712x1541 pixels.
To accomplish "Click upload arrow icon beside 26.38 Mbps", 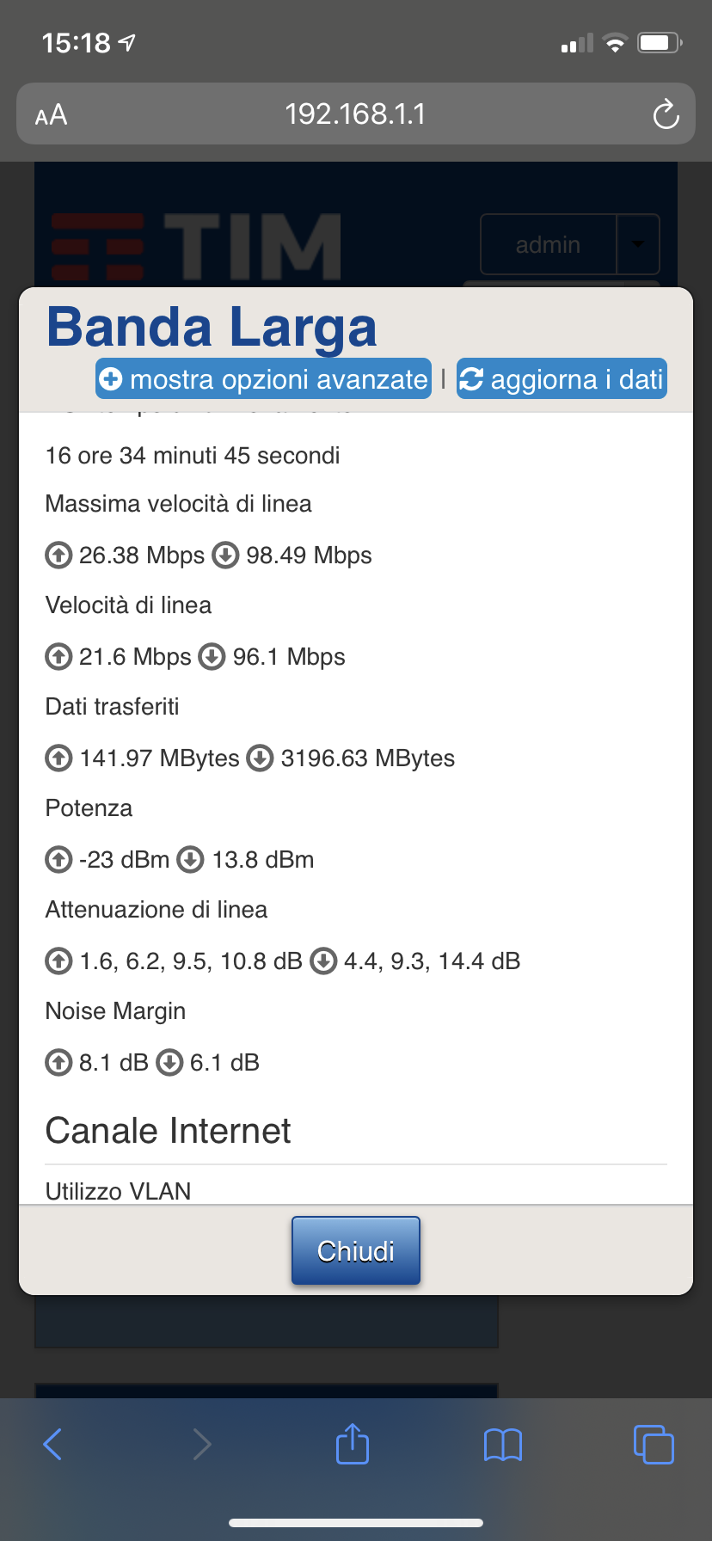I will (58, 556).
